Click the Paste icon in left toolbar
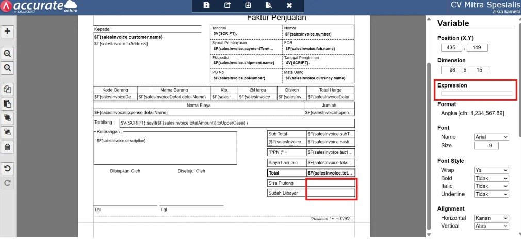 click(x=7, y=104)
